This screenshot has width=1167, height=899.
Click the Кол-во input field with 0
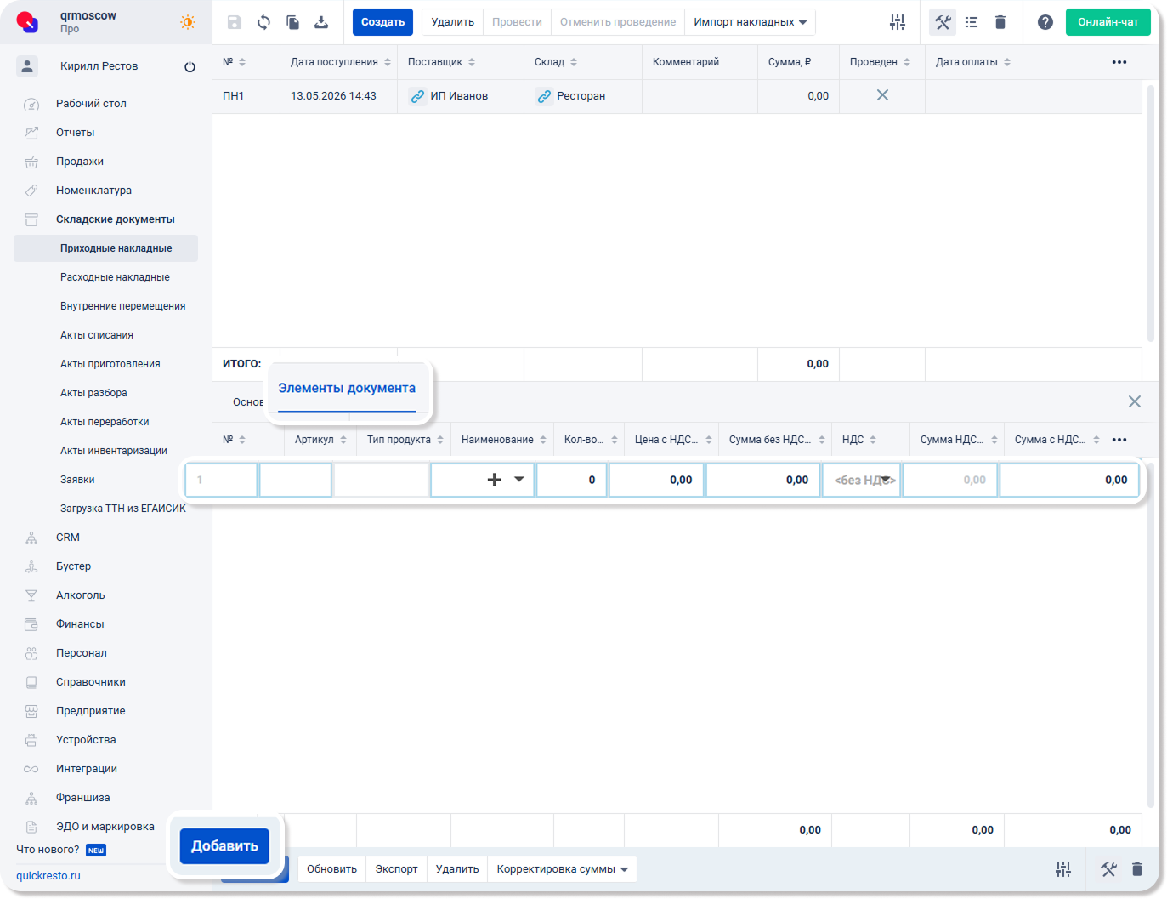click(x=572, y=480)
